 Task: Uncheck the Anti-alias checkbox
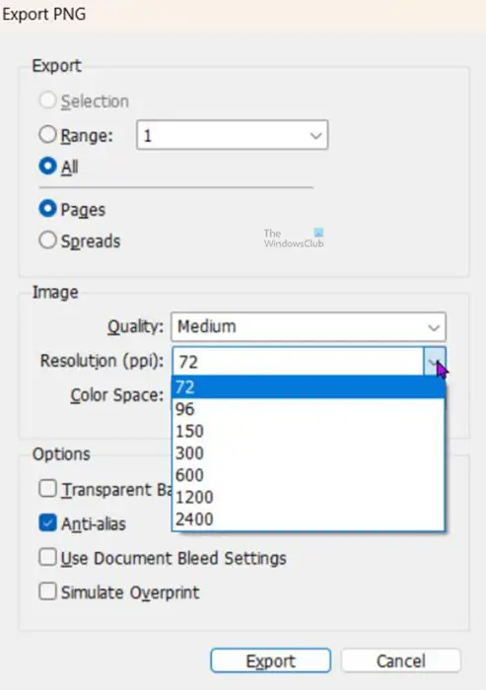[x=47, y=522]
